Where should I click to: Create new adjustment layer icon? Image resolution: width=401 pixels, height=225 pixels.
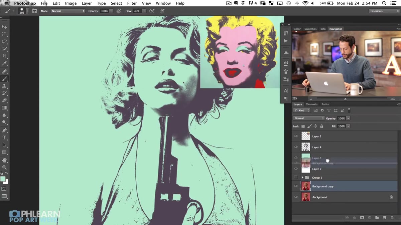coord(369,218)
